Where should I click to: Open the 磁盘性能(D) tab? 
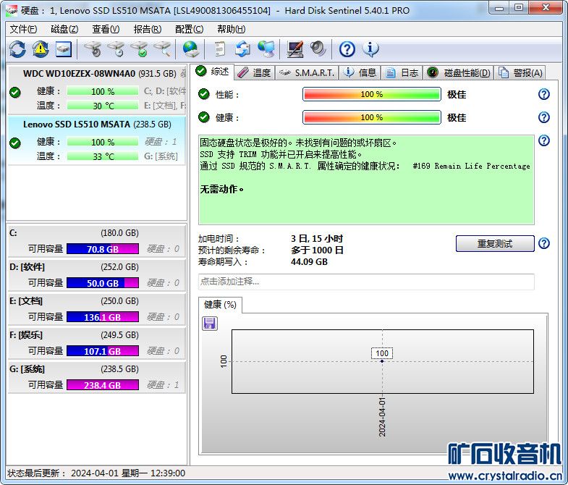pos(459,72)
